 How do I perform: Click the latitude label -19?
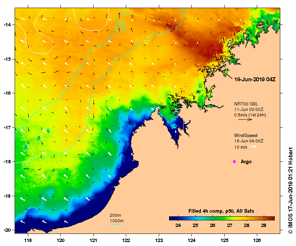coord(7,196)
